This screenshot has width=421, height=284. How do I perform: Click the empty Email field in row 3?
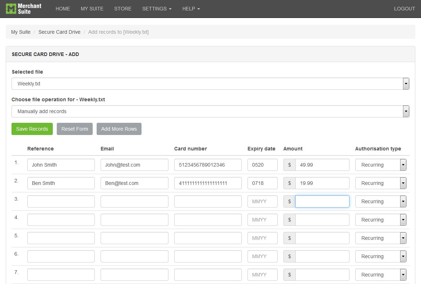pyautogui.click(x=134, y=201)
